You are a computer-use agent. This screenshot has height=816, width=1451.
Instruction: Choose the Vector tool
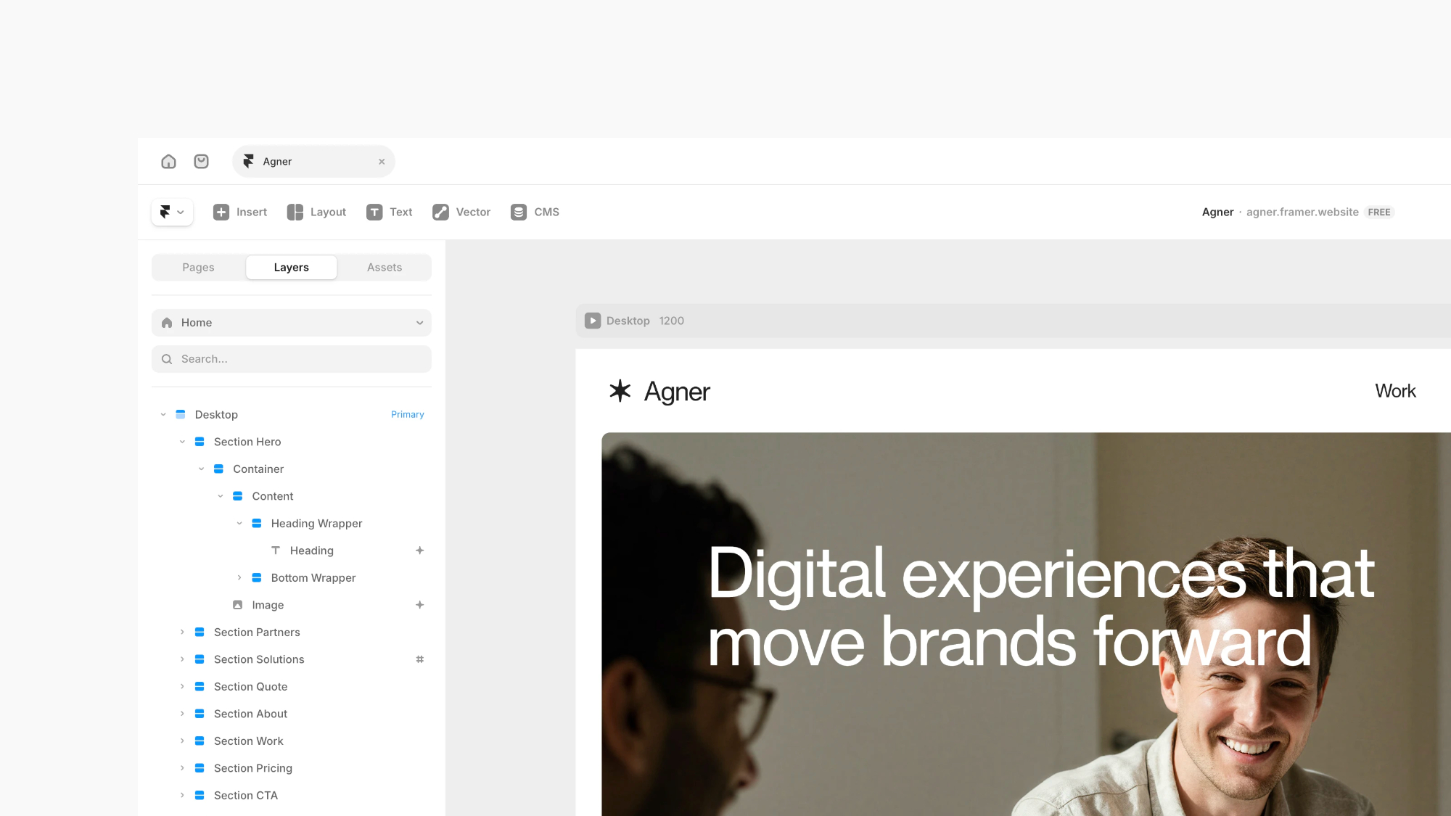pyautogui.click(x=461, y=212)
